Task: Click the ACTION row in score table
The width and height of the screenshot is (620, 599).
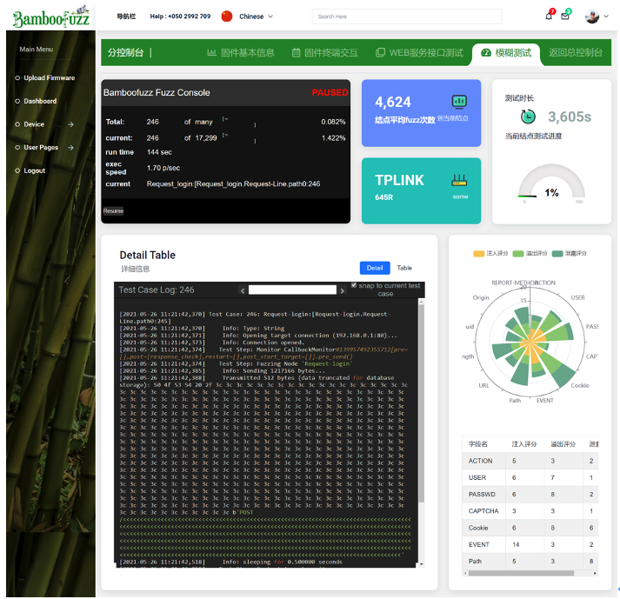Action: pos(530,461)
